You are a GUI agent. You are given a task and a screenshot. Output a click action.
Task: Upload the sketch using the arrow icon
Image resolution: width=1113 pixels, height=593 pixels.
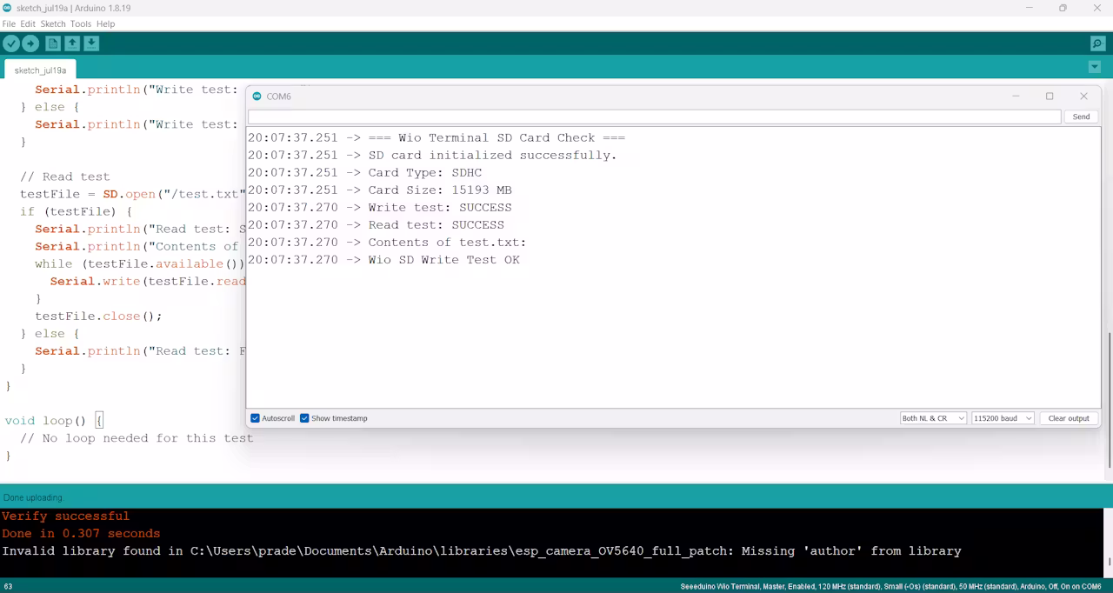pos(30,43)
